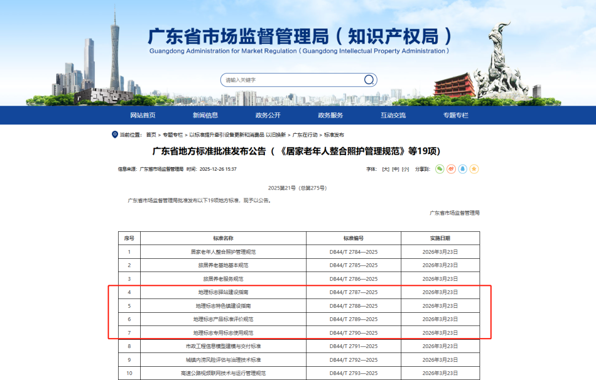Share via the blue QQ icon

tap(462, 169)
